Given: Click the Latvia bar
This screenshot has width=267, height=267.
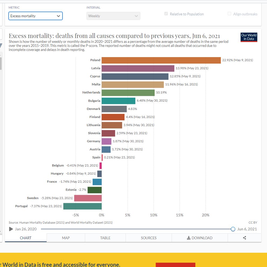Looking at the screenshot, I should click(138, 68).
